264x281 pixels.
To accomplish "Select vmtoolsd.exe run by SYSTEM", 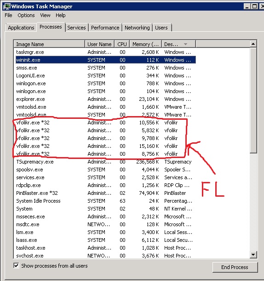I will tap(105, 115).
